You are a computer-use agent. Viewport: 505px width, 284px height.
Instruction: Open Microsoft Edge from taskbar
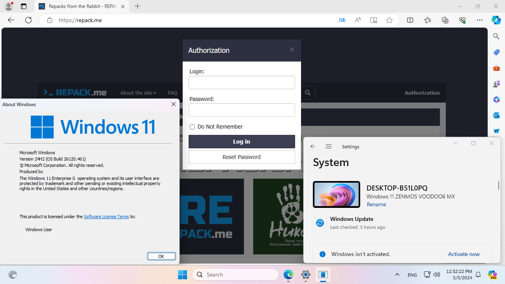coord(288,275)
